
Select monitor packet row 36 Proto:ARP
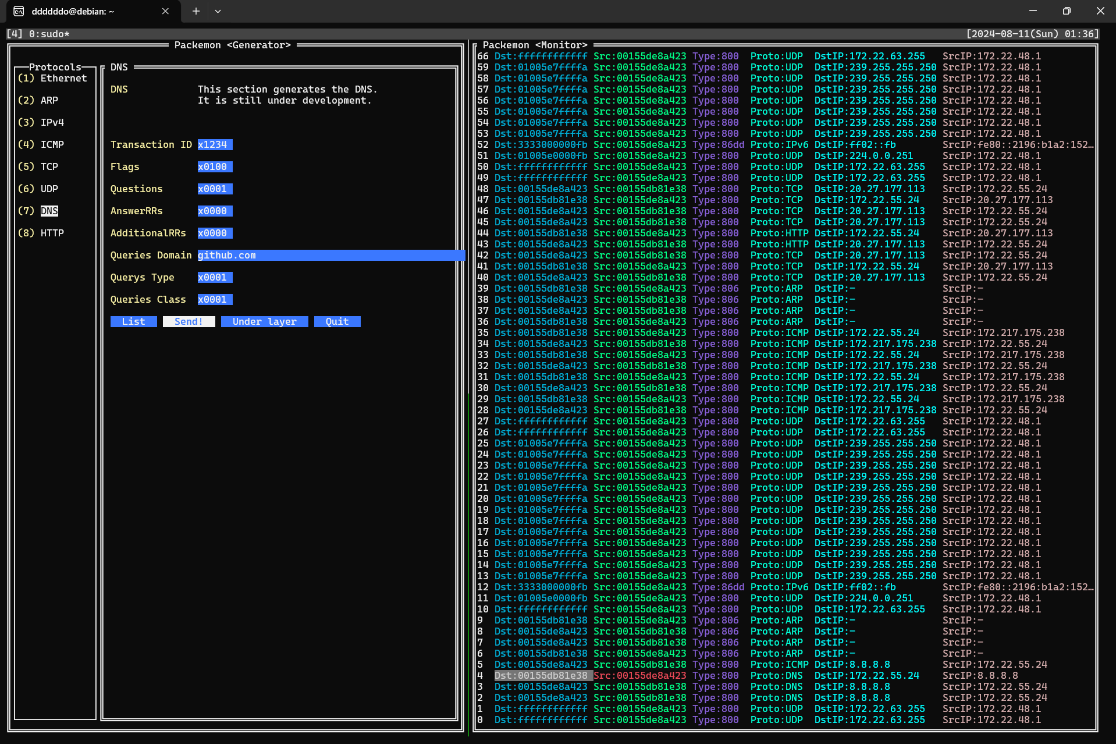tap(786, 321)
